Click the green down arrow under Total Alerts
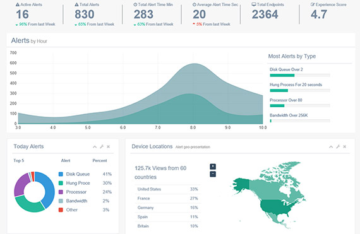The width and height of the screenshot is (360, 234). coord(76,25)
